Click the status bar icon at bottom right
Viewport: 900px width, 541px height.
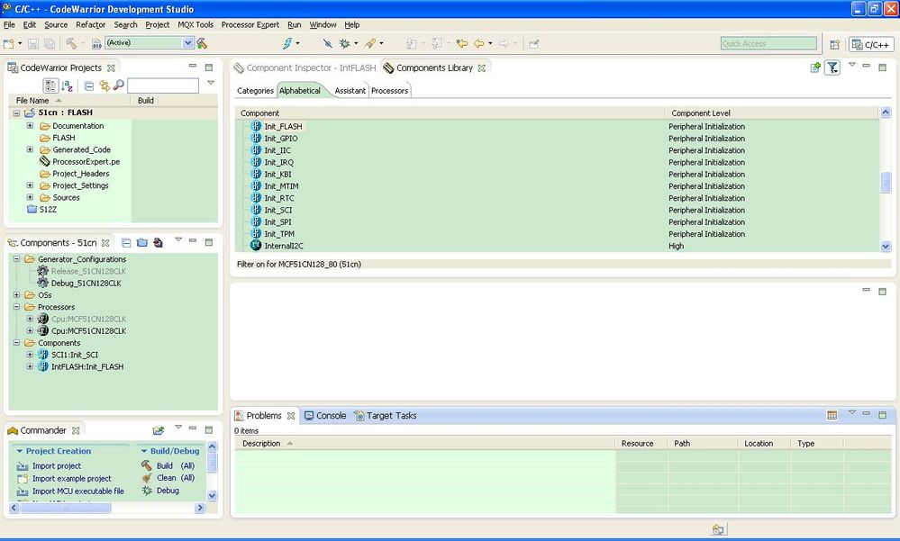click(718, 529)
